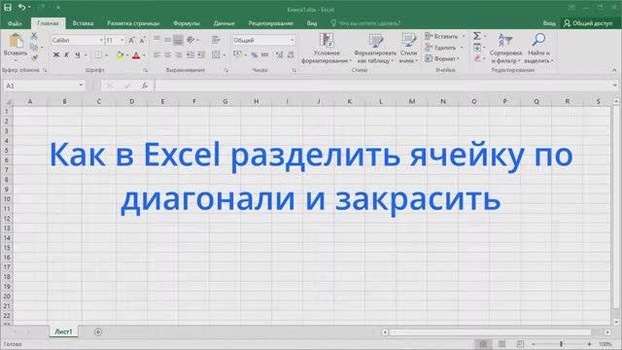Open Форматировать как таблицу gallery

(375, 48)
